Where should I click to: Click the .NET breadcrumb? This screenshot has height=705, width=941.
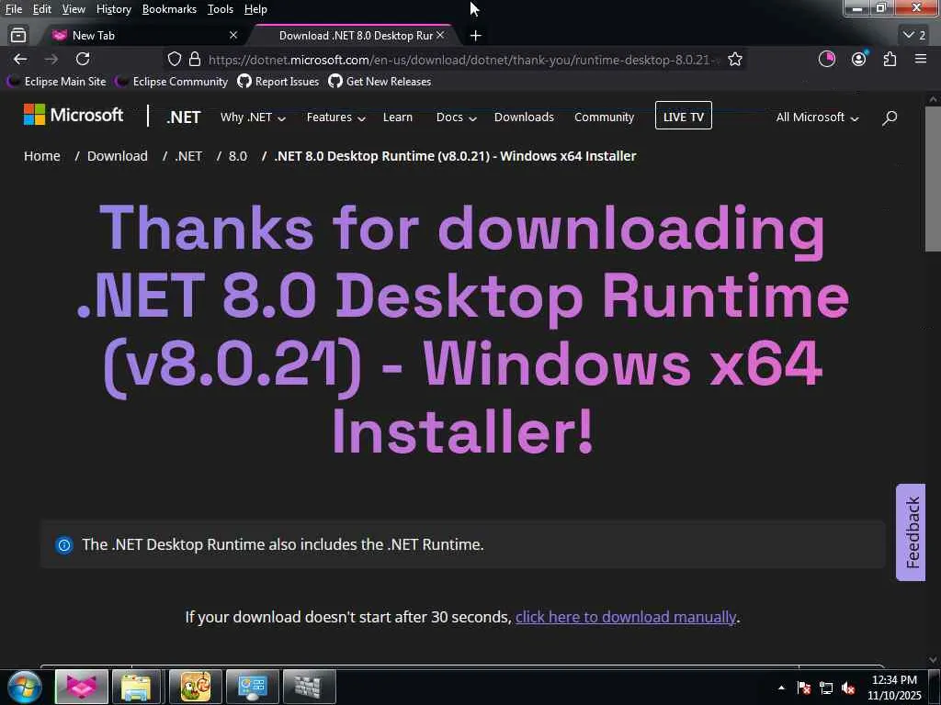[188, 156]
